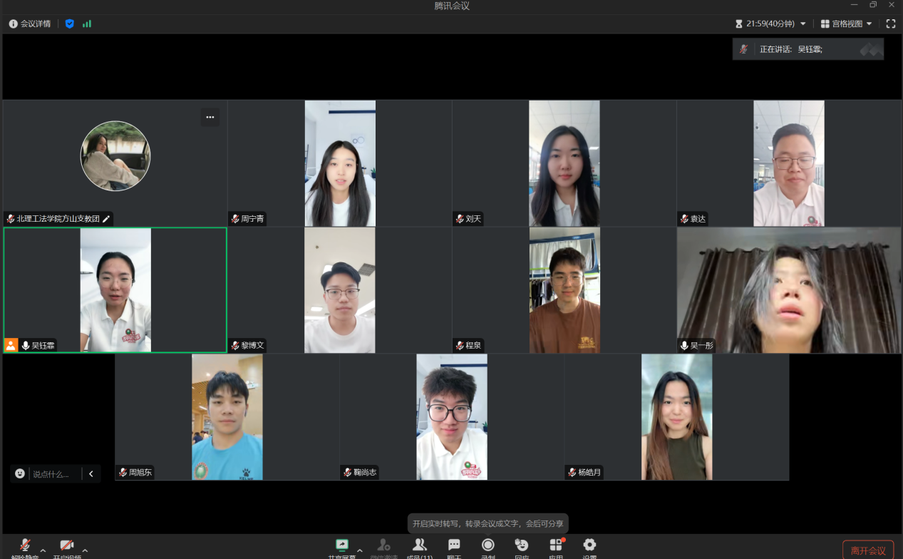The width and height of the screenshot is (903, 559).
Task: Expand the meeting timer 21:59 dropdown
Action: tap(803, 24)
